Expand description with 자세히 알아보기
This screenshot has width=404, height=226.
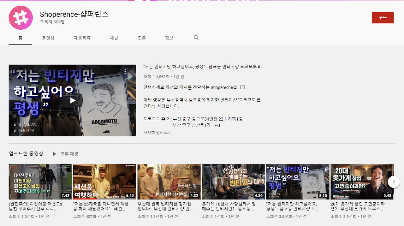tap(157, 133)
